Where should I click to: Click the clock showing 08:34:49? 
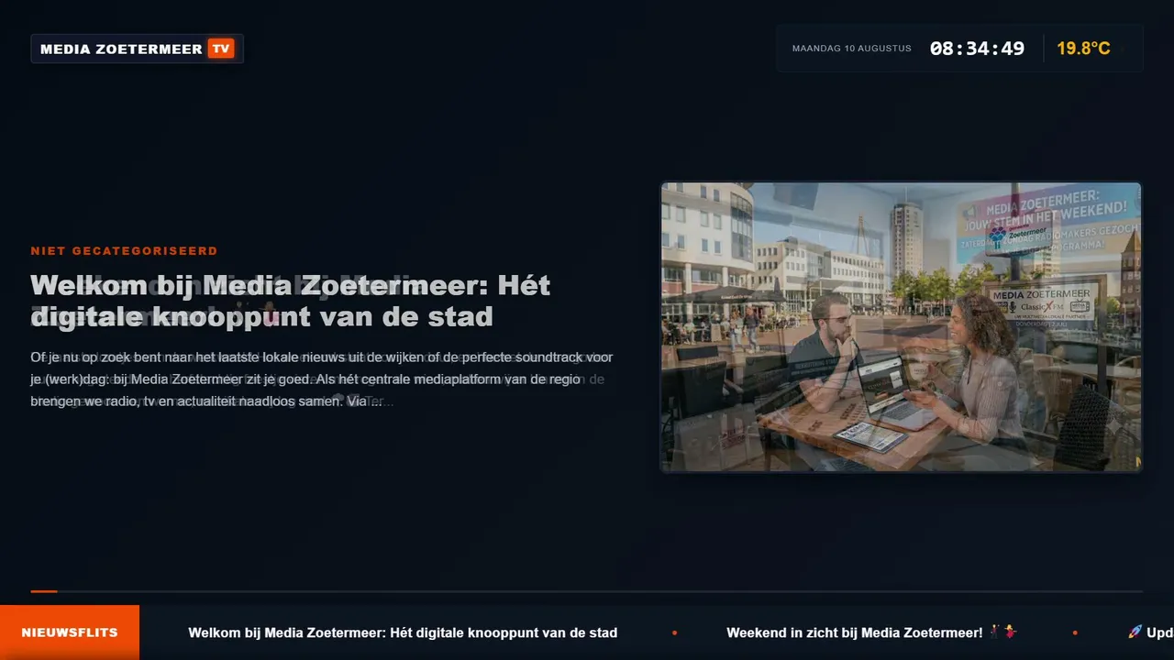[977, 49]
